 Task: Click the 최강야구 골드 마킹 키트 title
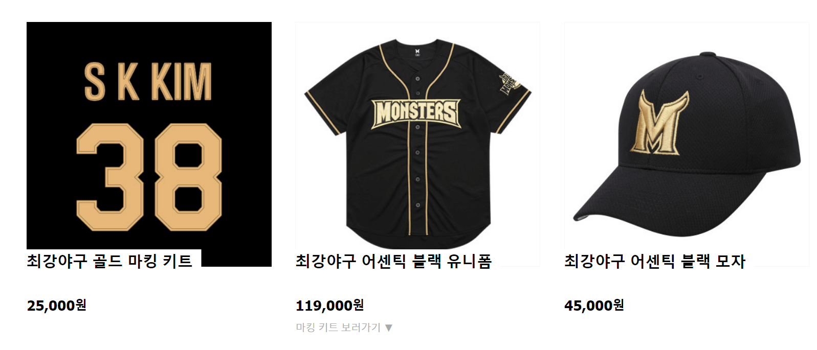109,261
